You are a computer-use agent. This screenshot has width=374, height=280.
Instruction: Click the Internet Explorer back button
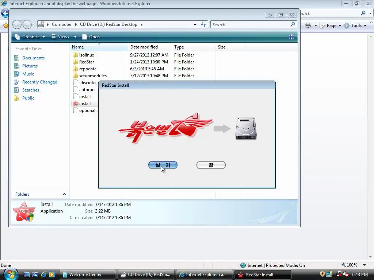point(4,13)
